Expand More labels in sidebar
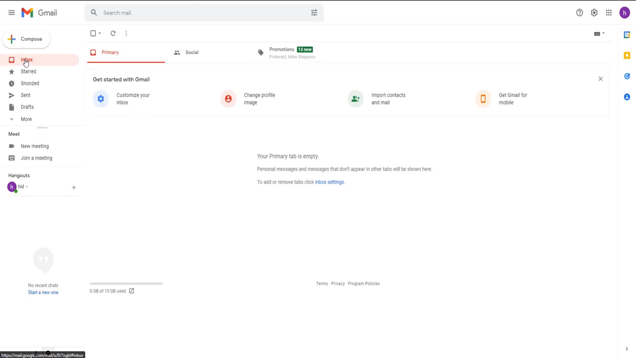 coord(26,119)
